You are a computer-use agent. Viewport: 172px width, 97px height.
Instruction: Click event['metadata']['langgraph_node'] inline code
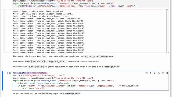coord(46,61)
